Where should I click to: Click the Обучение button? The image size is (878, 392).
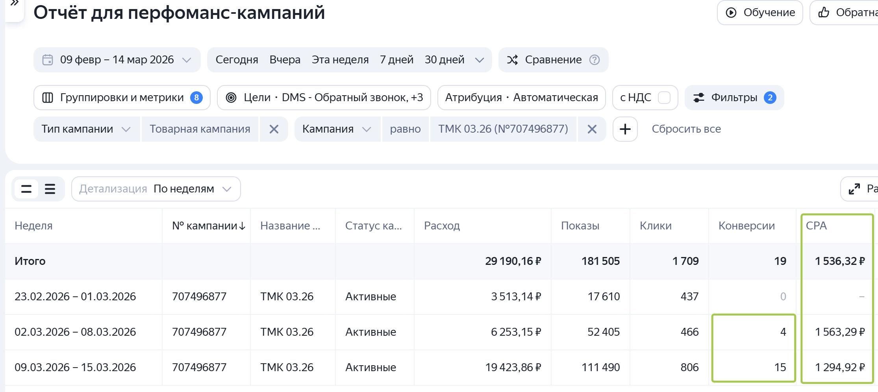pos(760,13)
